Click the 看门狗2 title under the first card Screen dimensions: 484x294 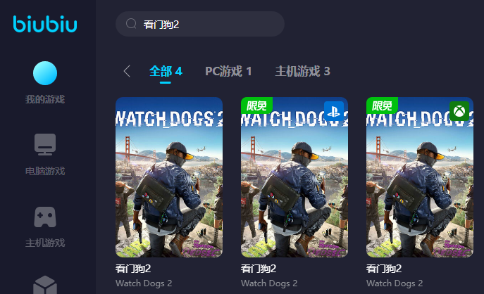point(133,269)
